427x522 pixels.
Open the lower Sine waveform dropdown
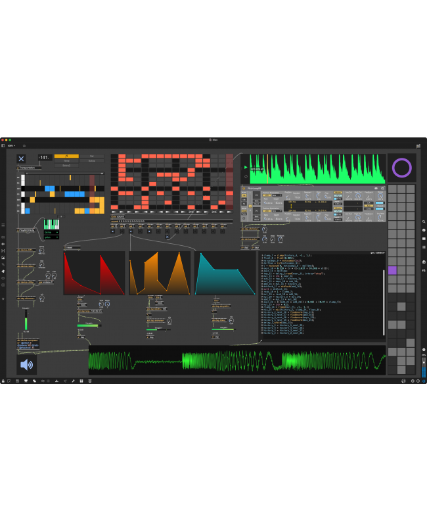[277, 211]
